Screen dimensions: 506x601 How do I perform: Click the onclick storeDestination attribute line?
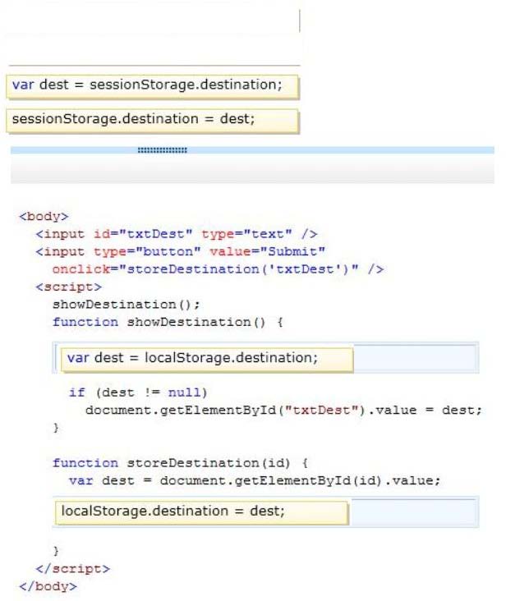[218, 269]
